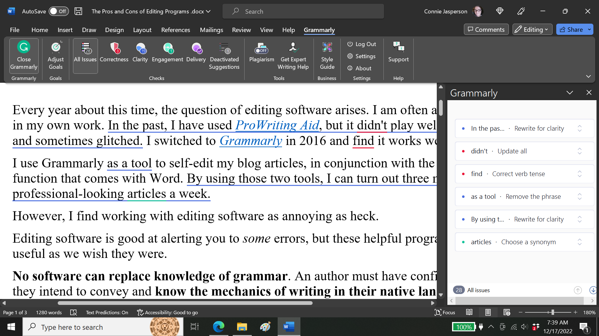Image resolution: width=599 pixels, height=336 pixels.
Task: Toggle Text Predictions in the status bar
Action: 107,312
